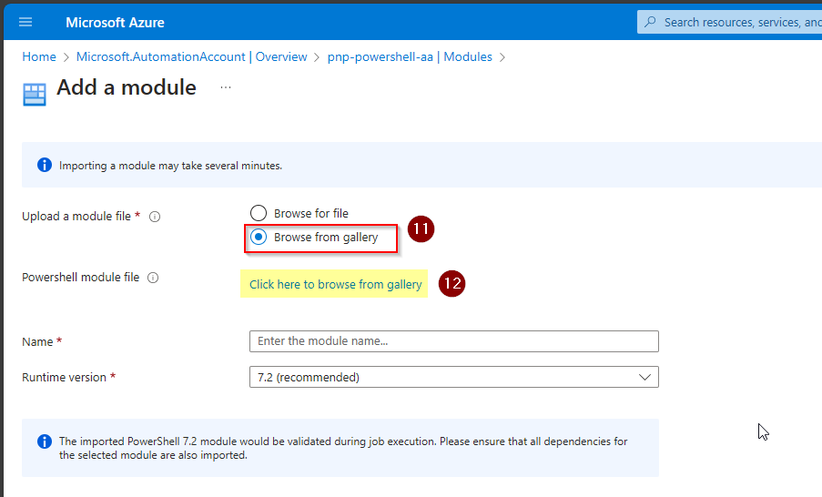Click the Microsoft Azure home title

click(x=115, y=23)
